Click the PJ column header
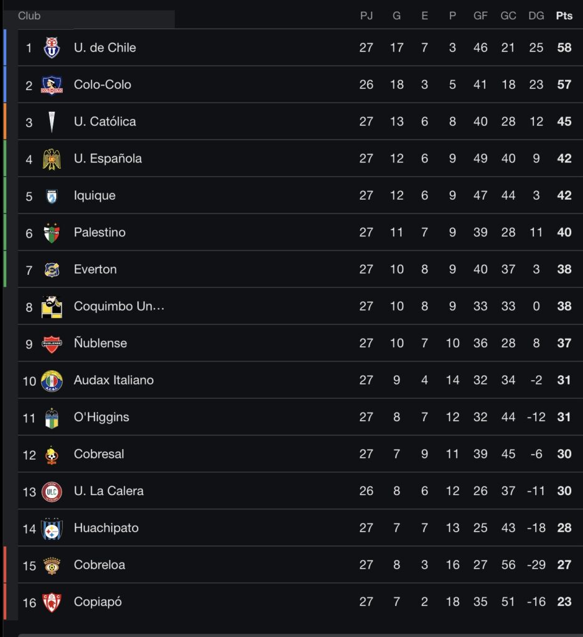The height and width of the screenshot is (637, 583). 366,16
